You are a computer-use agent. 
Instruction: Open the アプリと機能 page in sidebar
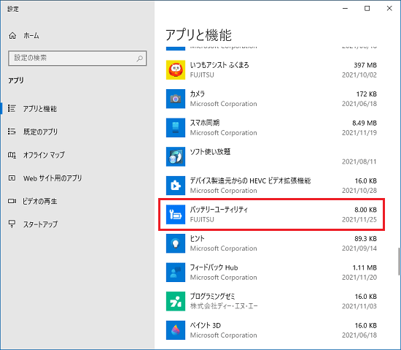40,109
